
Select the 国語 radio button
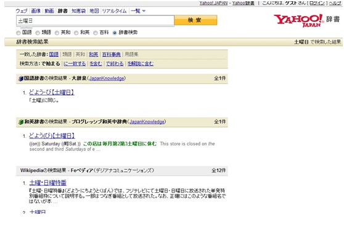point(18,33)
